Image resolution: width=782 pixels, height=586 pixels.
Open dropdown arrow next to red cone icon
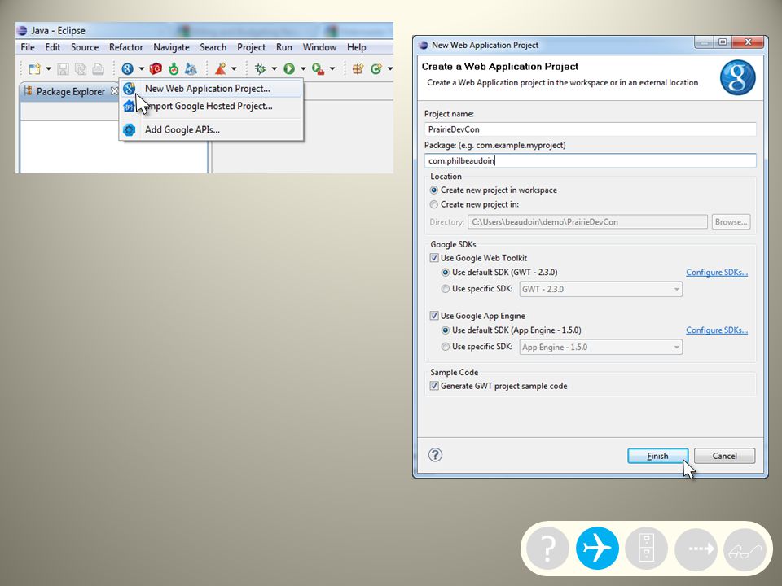(234, 68)
